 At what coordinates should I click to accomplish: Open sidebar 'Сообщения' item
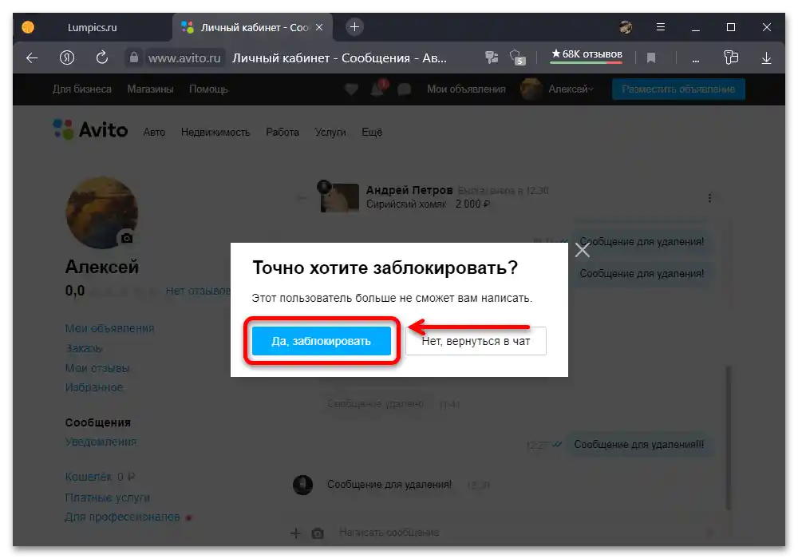point(97,422)
